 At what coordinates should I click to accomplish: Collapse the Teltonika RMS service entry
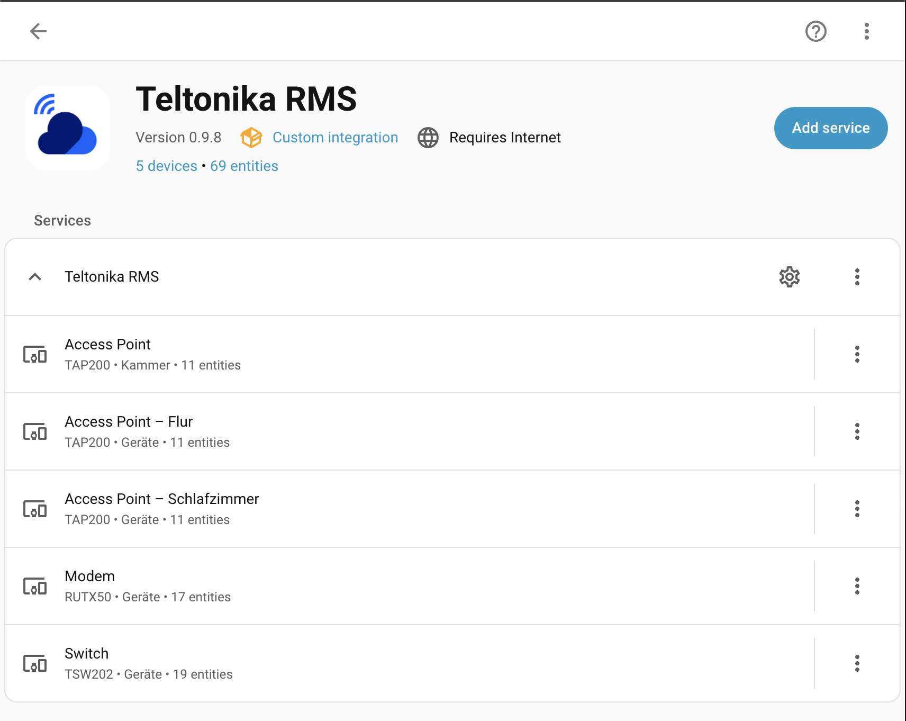(x=35, y=277)
